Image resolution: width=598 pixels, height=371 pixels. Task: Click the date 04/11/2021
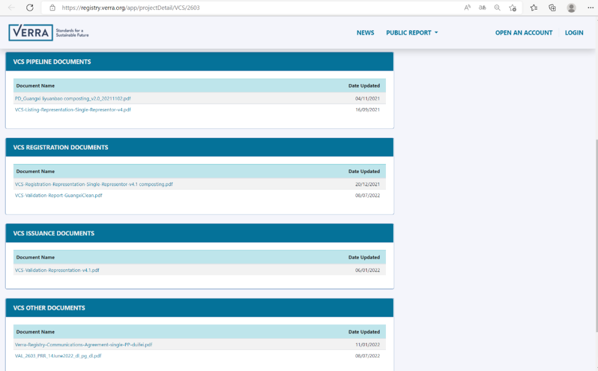(368, 99)
